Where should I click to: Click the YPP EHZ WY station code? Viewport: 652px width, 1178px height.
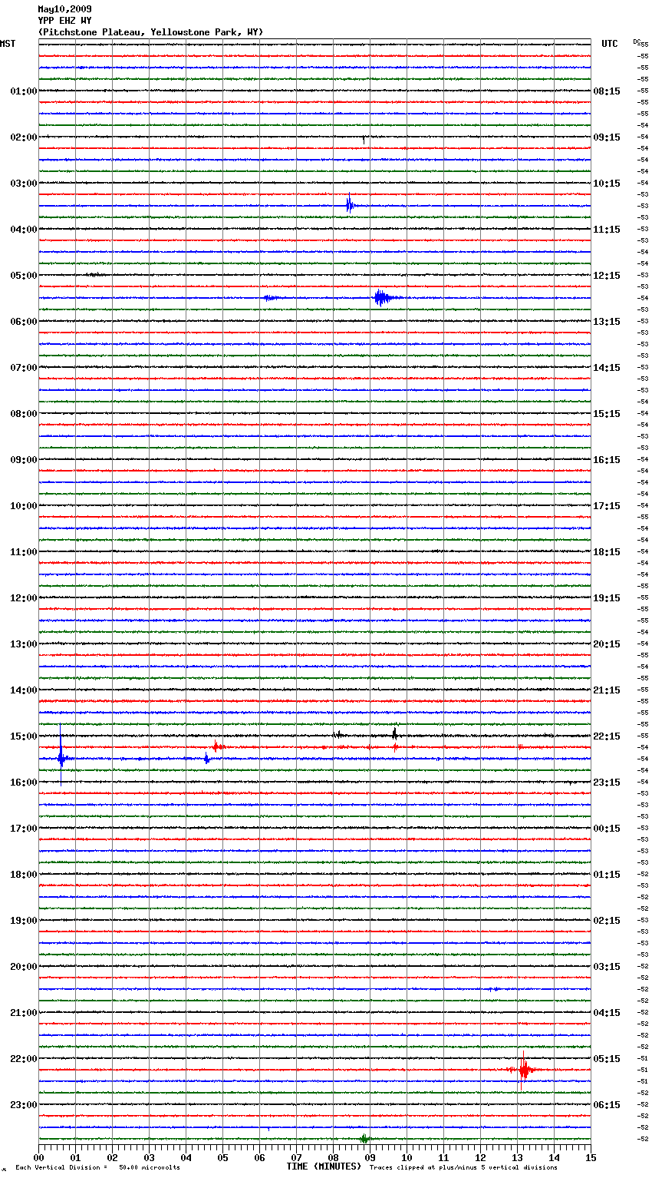tap(64, 21)
